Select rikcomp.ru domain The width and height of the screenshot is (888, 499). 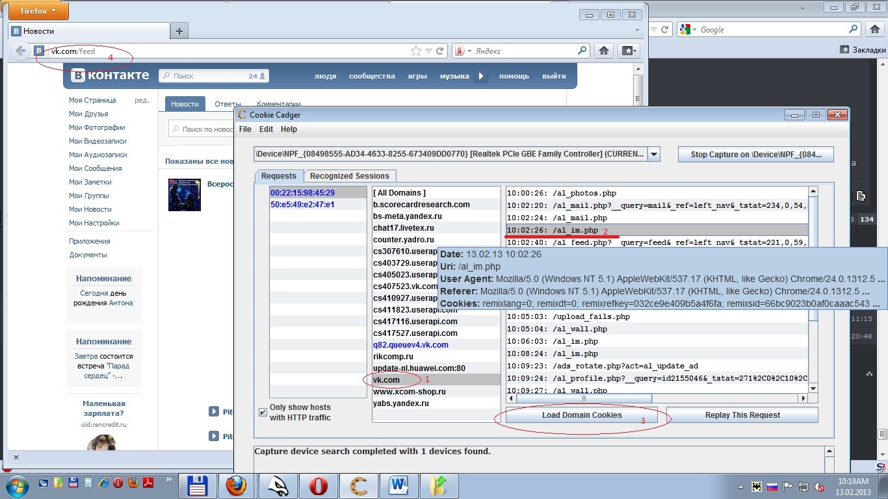pos(436,357)
